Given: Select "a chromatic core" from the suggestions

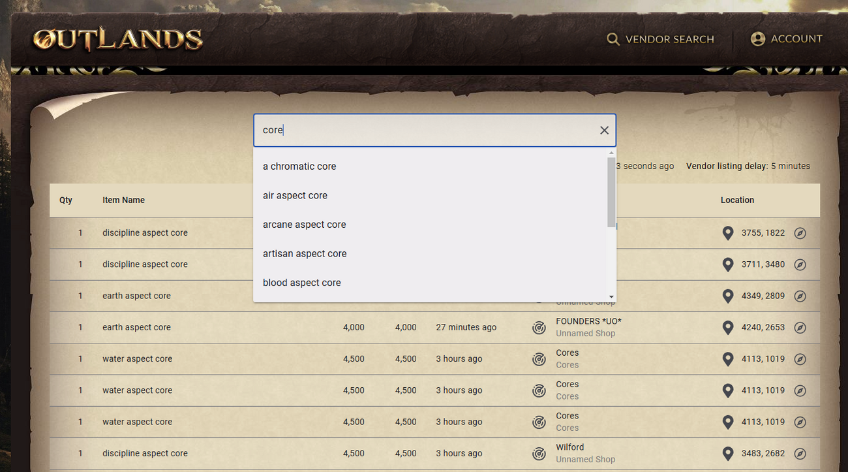Looking at the screenshot, I should [299, 166].
